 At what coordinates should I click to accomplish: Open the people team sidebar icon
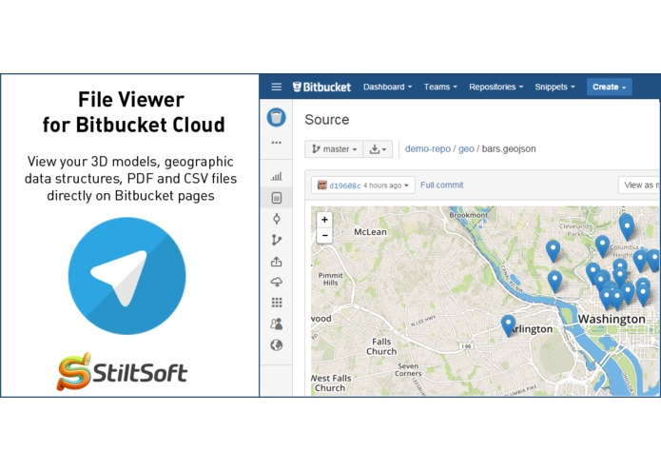(277, 323)
